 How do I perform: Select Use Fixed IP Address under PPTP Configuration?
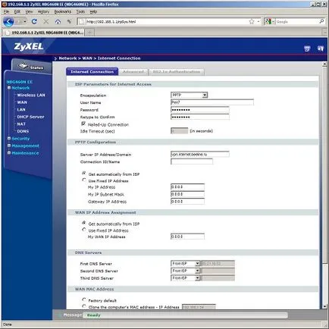coord(84,180)
